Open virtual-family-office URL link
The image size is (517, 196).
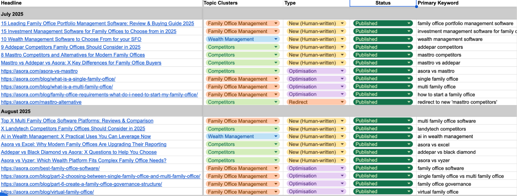(47, 192)
